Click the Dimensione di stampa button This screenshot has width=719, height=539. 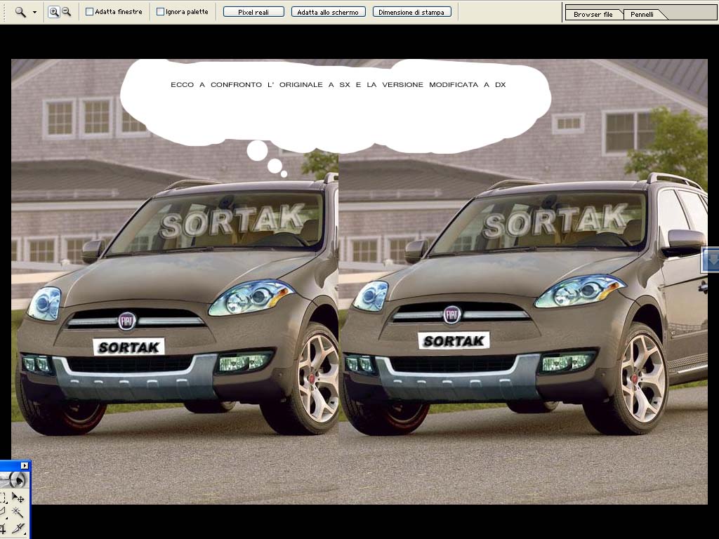coord(411,12)
